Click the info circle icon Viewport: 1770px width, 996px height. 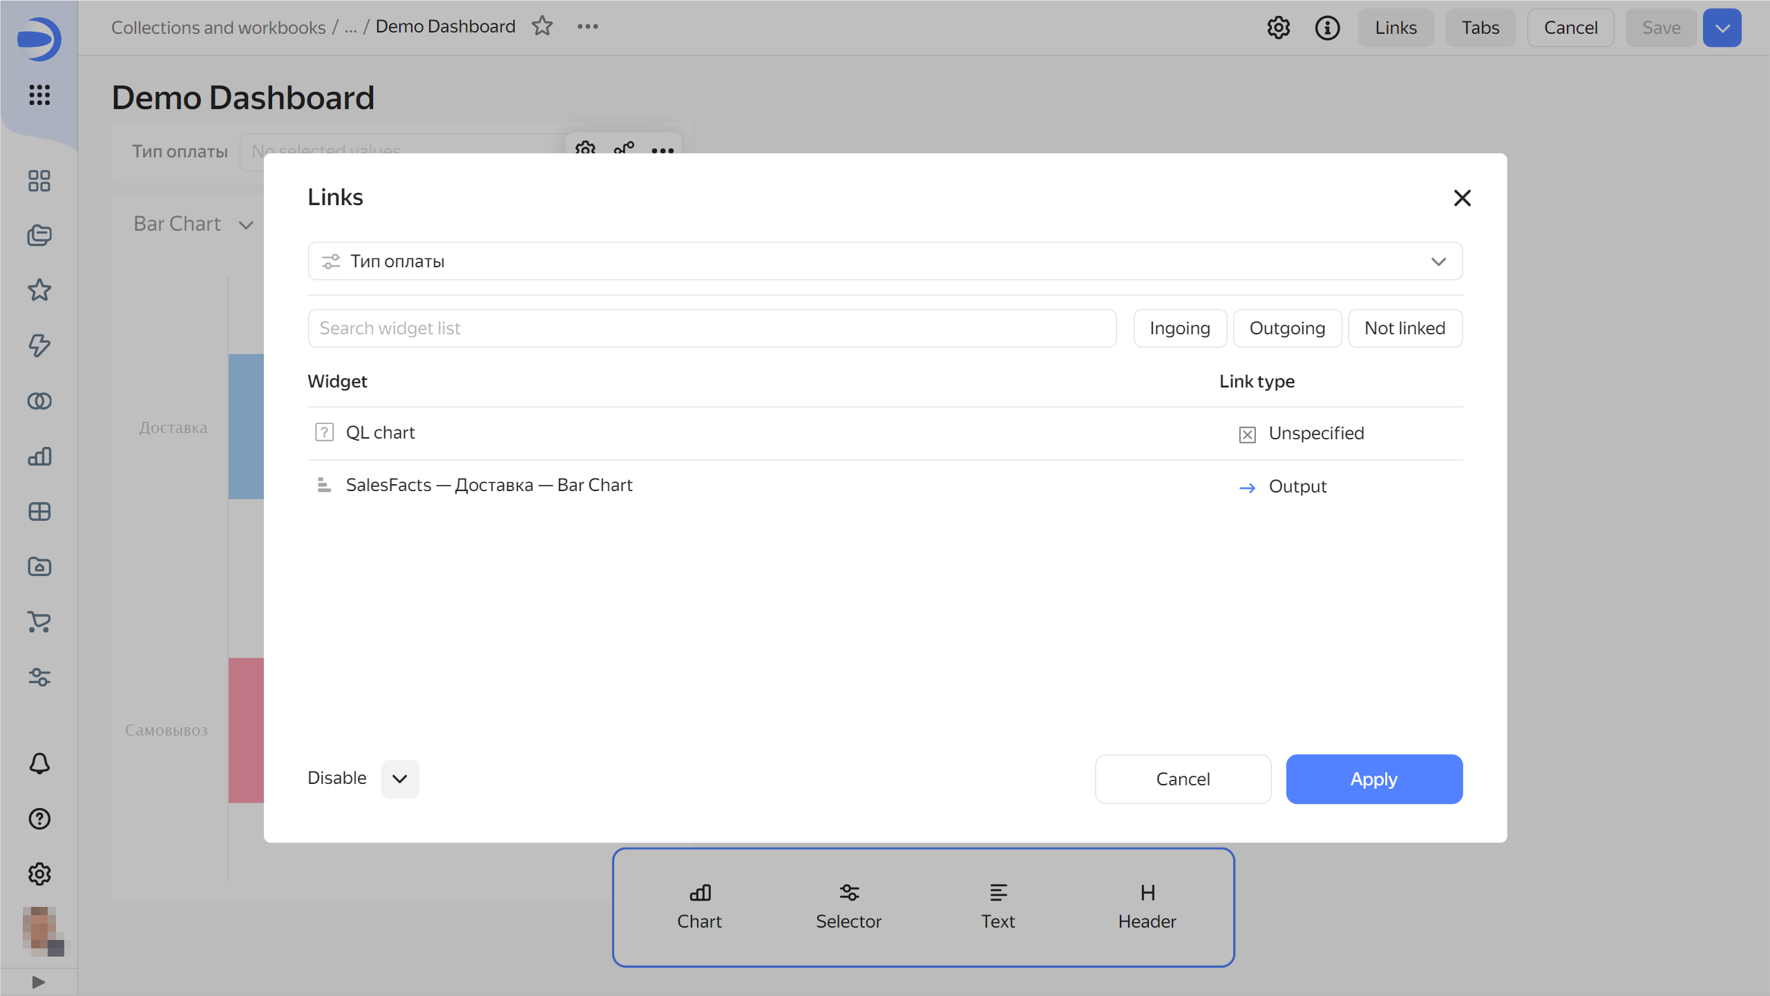(1326, 28)
